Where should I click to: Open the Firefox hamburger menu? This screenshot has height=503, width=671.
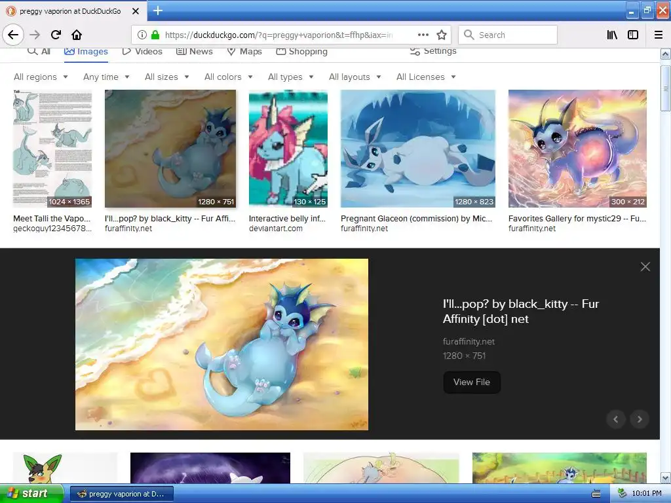pos(659,35)
